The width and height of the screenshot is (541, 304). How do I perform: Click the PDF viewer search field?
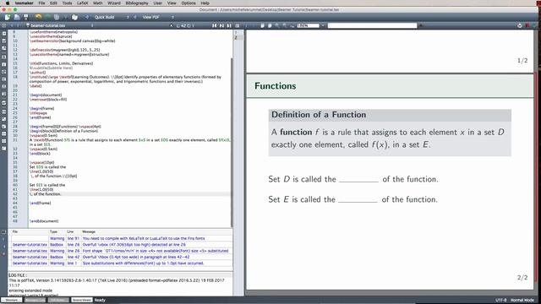coord(372,25)
